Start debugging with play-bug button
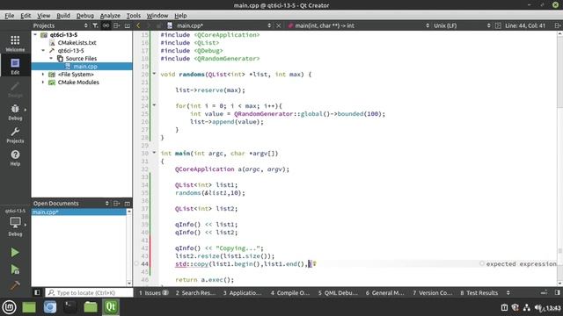Screen dimensions: 563x316 [x=15, y=269]
